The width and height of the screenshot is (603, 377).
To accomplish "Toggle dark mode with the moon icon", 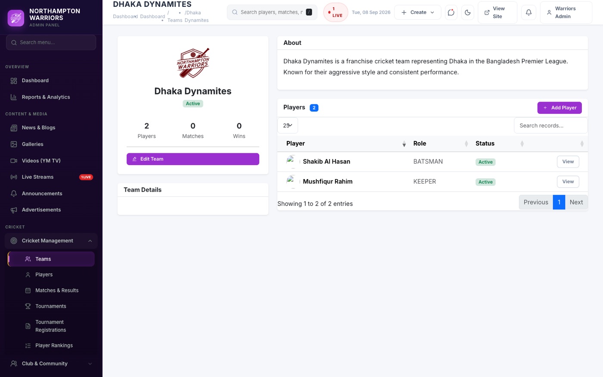I will point(468,12).
